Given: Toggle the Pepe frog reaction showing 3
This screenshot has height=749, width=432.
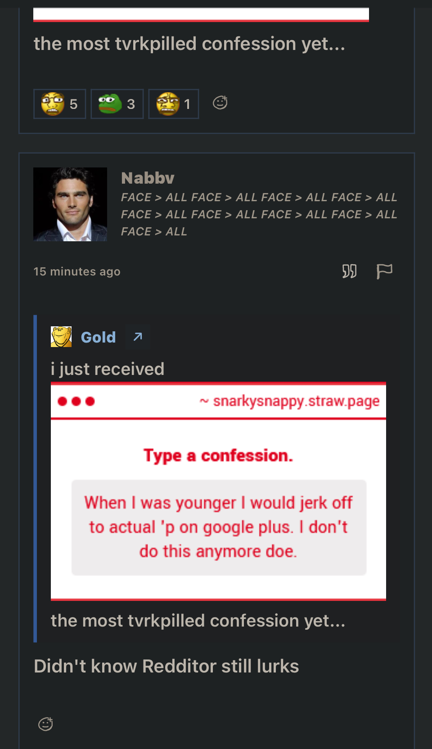Looking at the screenshot, I should pos(117,104).
